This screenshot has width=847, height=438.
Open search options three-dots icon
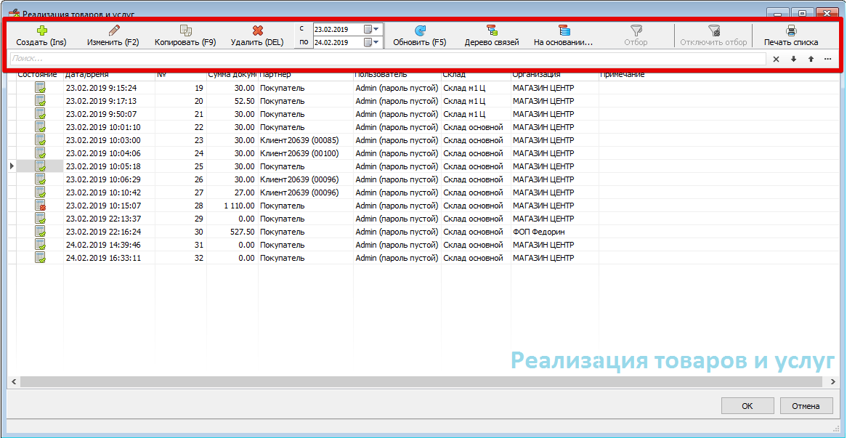828,59
